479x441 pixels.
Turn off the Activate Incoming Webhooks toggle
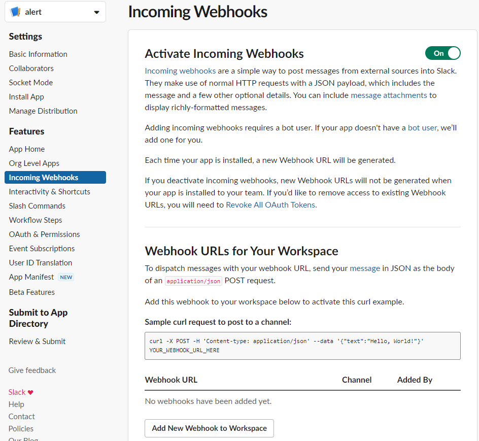point(442,53)
